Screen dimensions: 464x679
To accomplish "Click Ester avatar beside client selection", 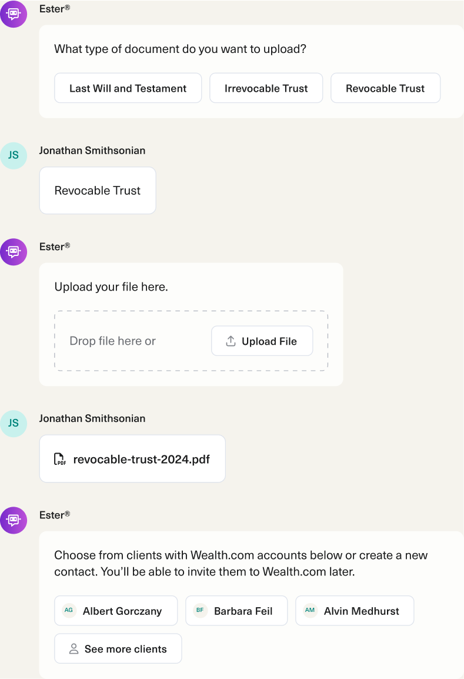I will click(x=14, y=520).
